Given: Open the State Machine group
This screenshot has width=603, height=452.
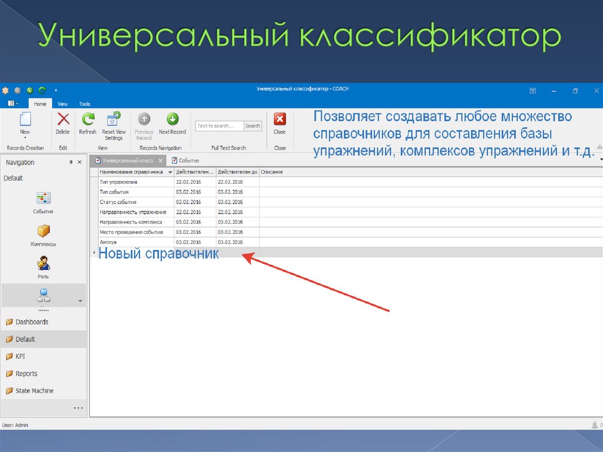Looking at the screenshot, I should click(x=44, y=391).
